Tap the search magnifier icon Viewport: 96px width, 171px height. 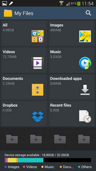[88, 13]
